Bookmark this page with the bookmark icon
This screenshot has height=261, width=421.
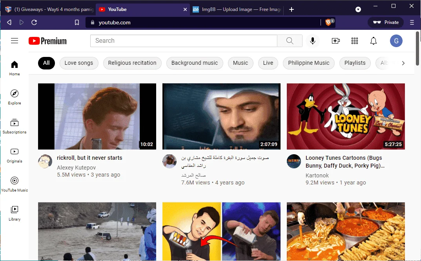click(77, 22)
